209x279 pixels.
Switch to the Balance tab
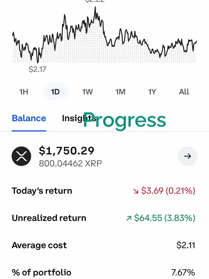(x=29, y=118)
